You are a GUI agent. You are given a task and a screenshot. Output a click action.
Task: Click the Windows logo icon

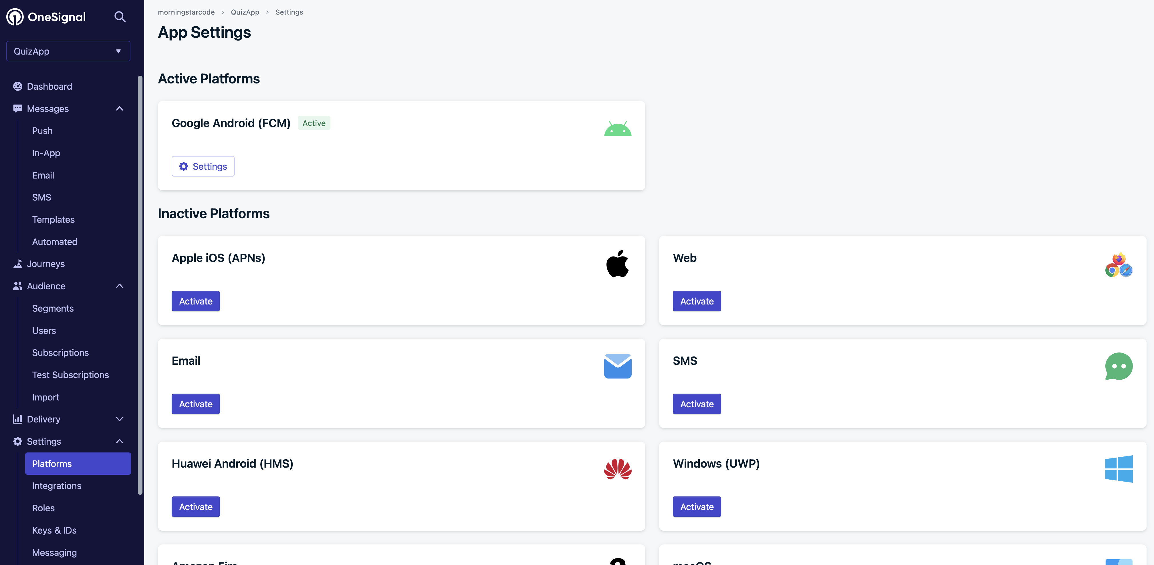point(1119,469)
